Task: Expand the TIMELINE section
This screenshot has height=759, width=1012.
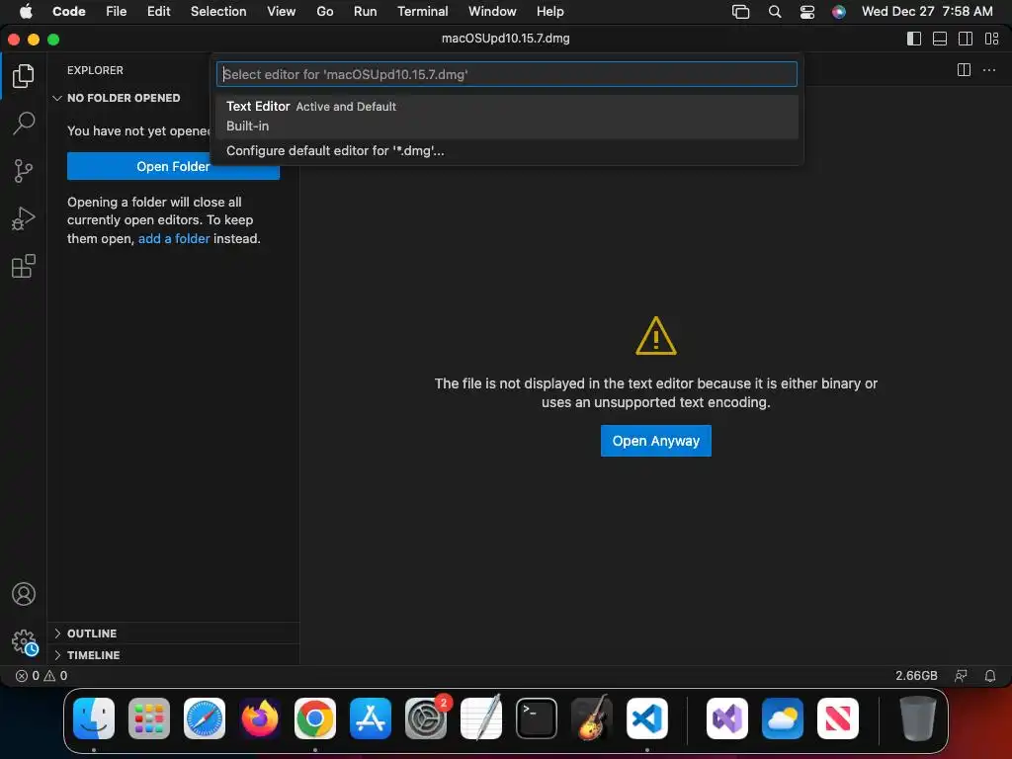Action: point(173,655)
